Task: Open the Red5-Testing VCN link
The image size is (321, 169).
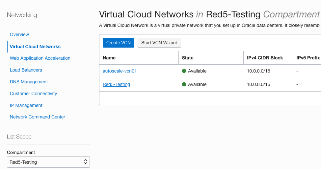Action: coord(116,85)
